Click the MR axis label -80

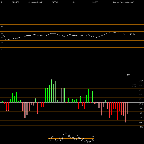pyautogui.click(x=141, y=122)
